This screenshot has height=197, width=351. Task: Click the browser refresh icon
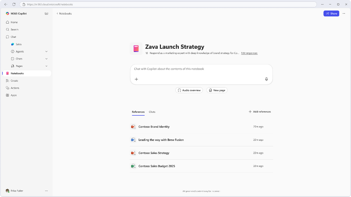(x=14, y=4)
